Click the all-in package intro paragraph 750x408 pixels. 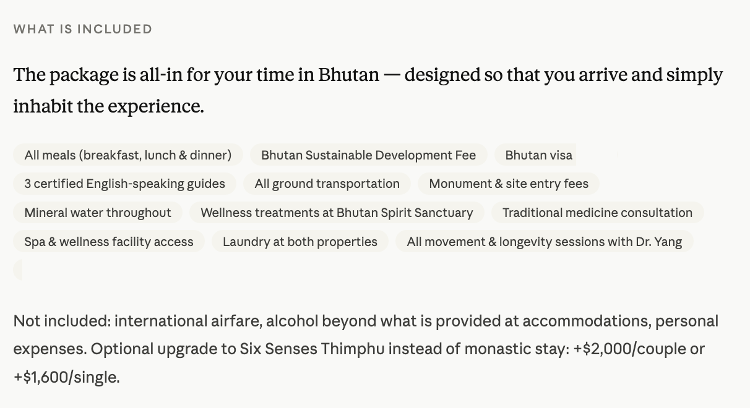[x=368, y=90]
